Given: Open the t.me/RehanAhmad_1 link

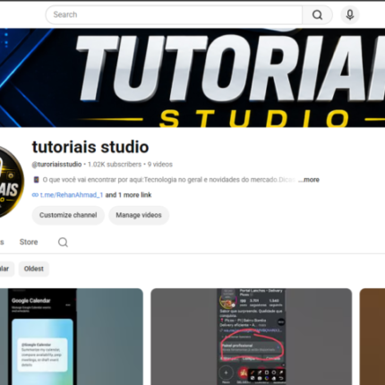Looking at the screenshot, I should point(72,195).
